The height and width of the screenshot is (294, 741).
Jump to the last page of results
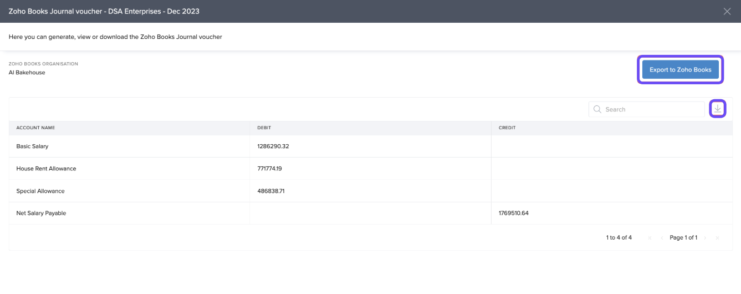[x=717, y=238]
